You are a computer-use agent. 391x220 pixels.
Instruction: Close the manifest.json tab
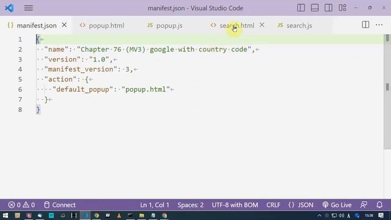tap(64, 25)
